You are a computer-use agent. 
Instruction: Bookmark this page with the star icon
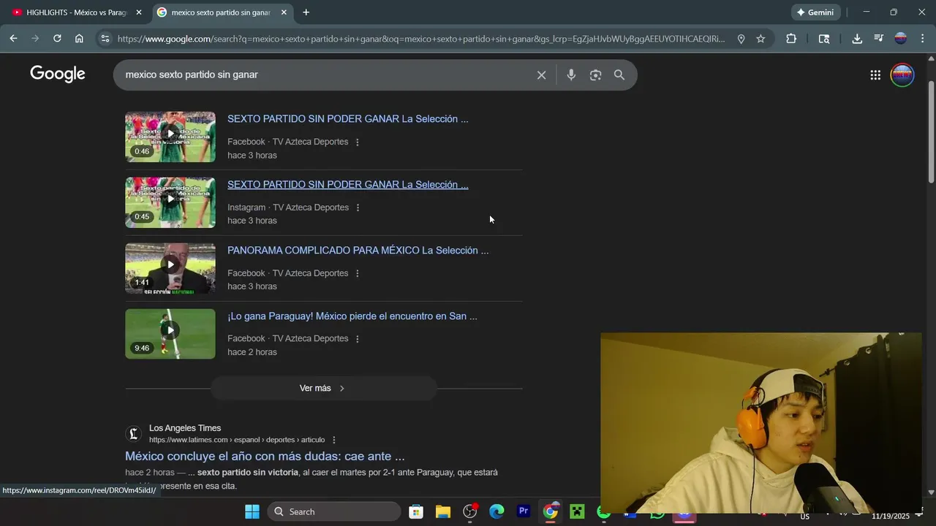click(x=760, y=39)
